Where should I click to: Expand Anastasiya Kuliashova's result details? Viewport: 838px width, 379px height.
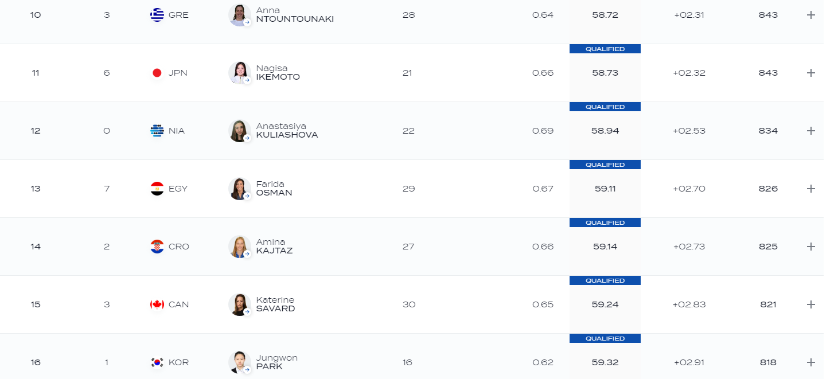pyautogui.click(x=810, y=131)
